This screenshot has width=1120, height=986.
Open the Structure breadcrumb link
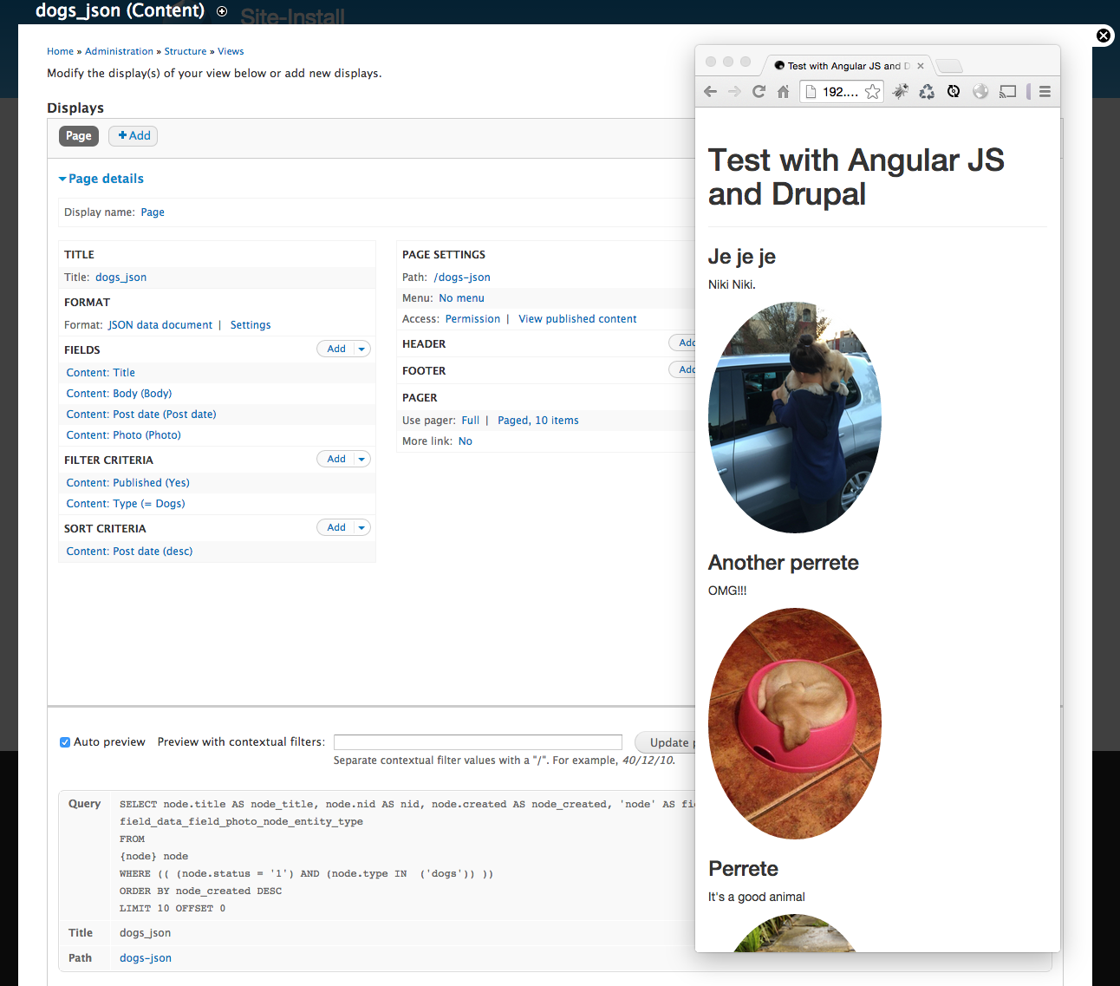(x=186, y=51)
